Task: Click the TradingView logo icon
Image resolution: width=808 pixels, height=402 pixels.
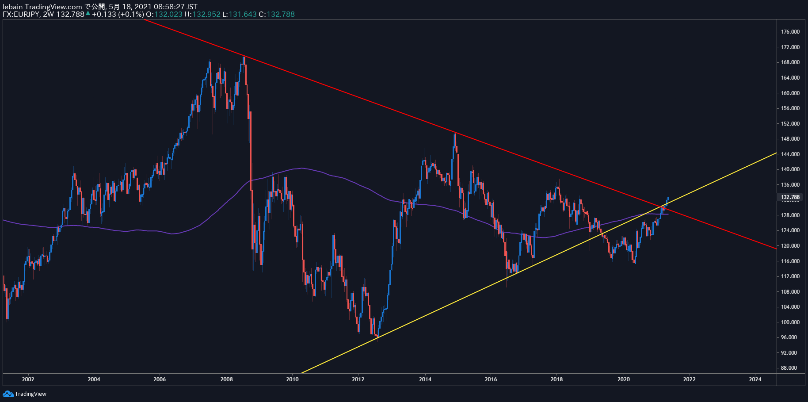Action: click(8, 394)
